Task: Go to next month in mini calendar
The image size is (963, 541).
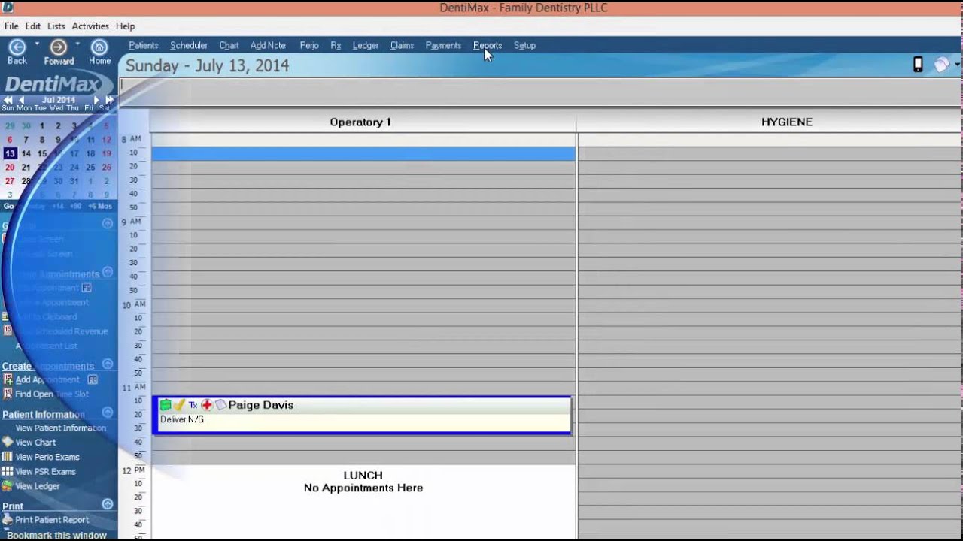Action: tap(96, 100)
